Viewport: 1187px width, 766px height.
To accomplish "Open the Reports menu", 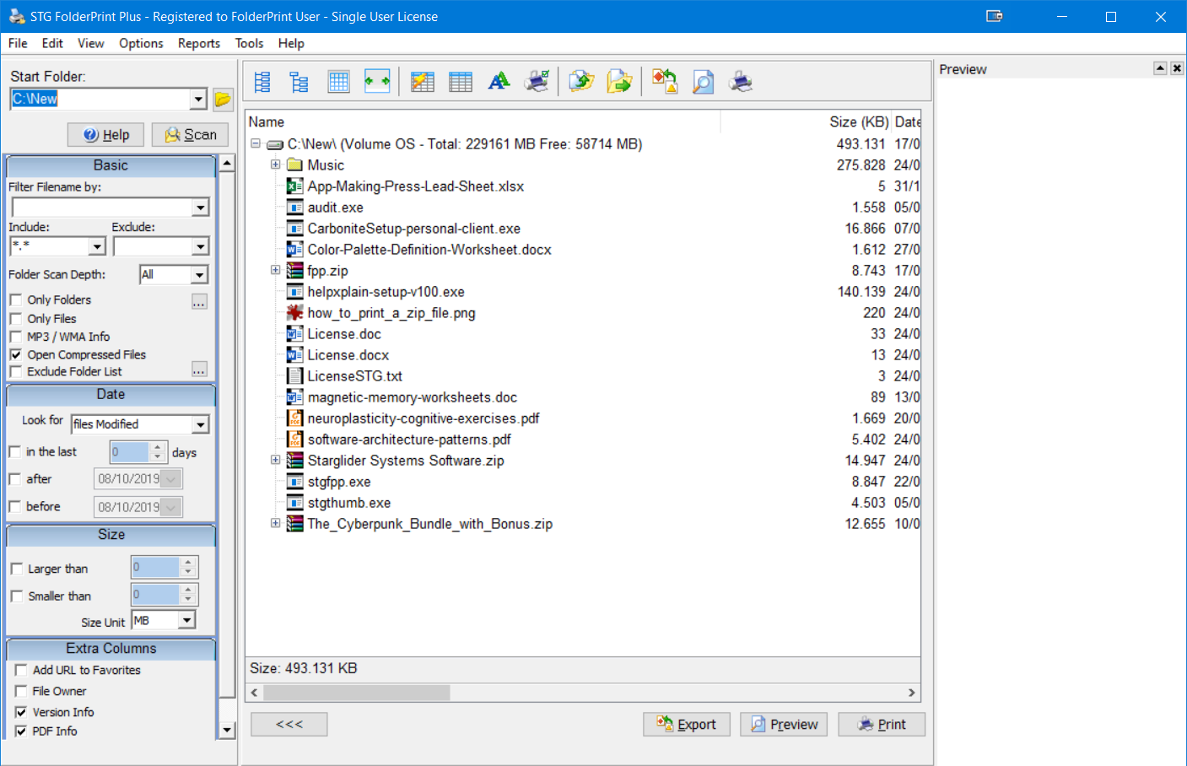I will (199, 43).
